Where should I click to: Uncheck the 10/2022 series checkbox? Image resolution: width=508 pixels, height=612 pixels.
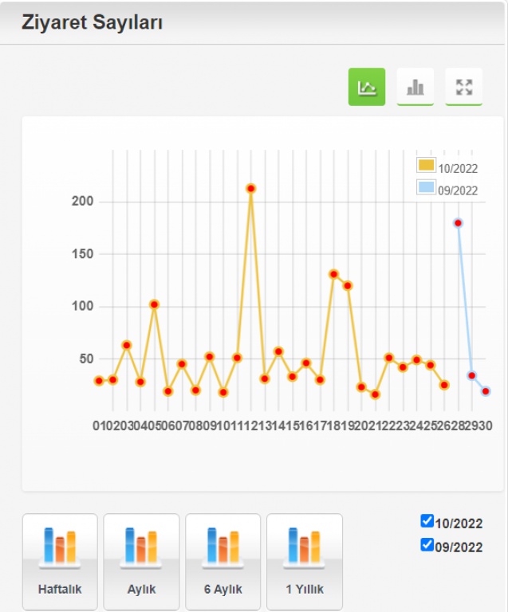click(x=427, y=521)
